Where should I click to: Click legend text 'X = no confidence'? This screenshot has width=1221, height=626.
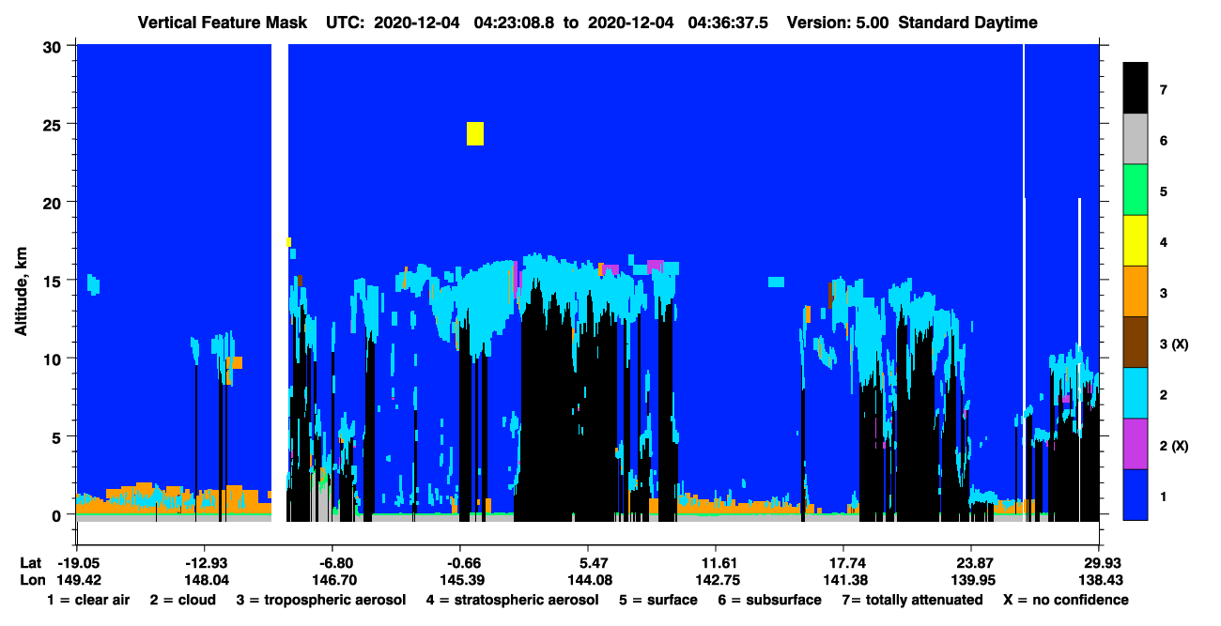1066,600
